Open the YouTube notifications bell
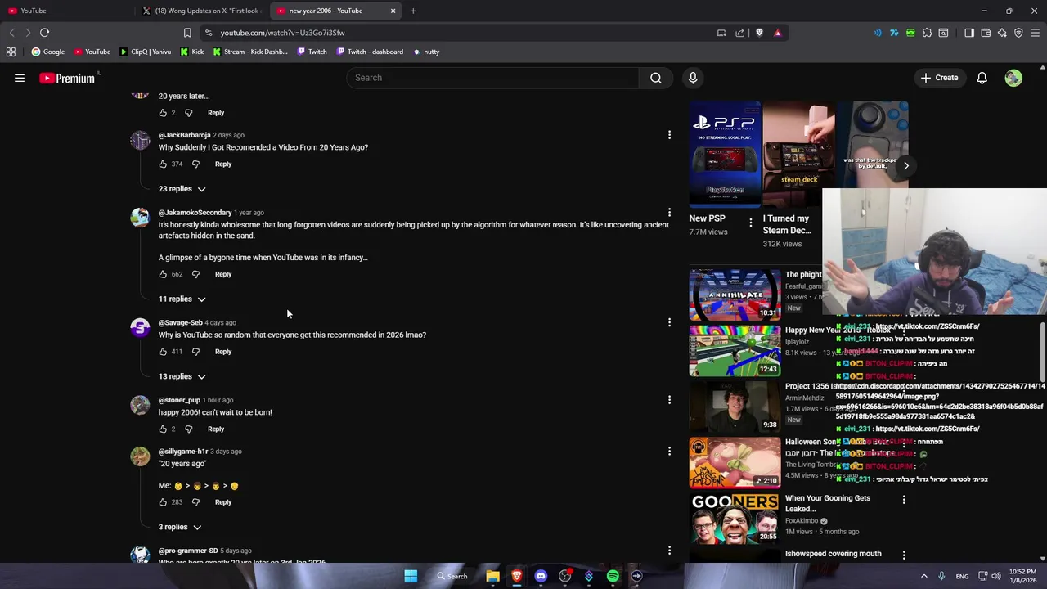 pos(982,78)
